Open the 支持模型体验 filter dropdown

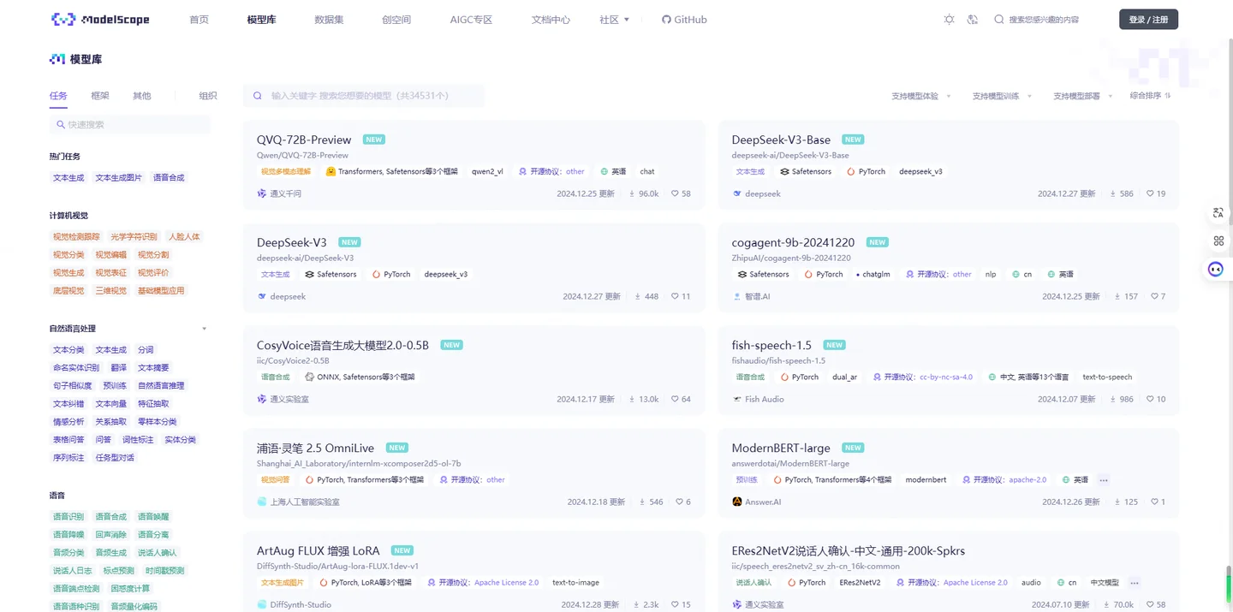click(x=921, y=96)
